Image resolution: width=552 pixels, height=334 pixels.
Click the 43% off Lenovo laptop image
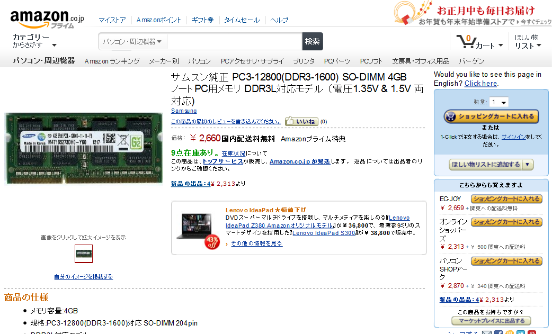click(197, 230)
